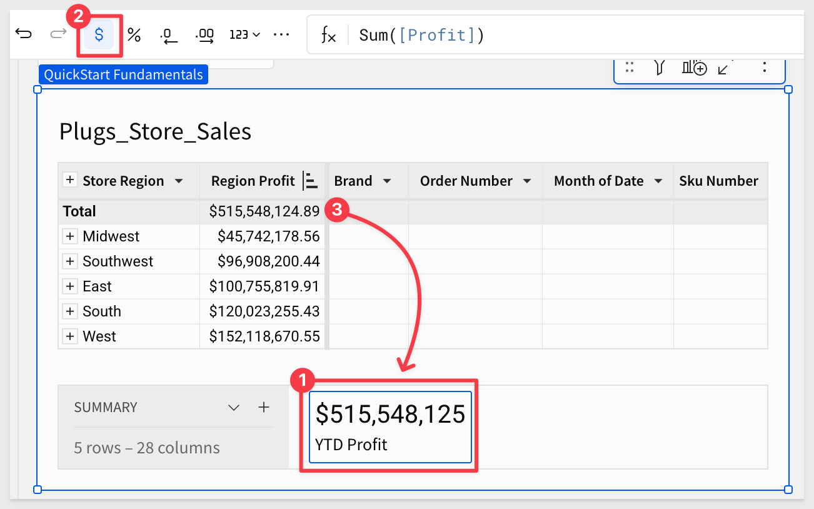This screenshot has width=814, height=509.
Task: Select the West region name
Action: [x=99, y=336]
